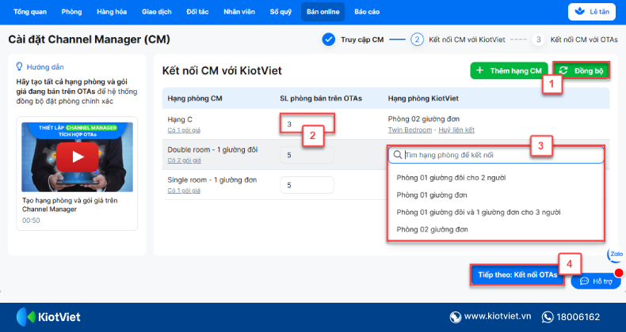This screenshot has height=332, width=626.
Task: Open Có 1 gói giá link under Hạng C
Action: (184, 130)
